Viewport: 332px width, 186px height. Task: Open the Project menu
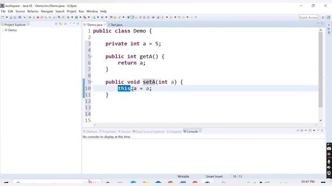pos(72,11)
